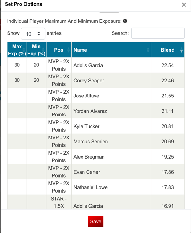This screenshot has width=191, height=233.
Task: Click the Blend value 22.54
Action: point(167,65)
